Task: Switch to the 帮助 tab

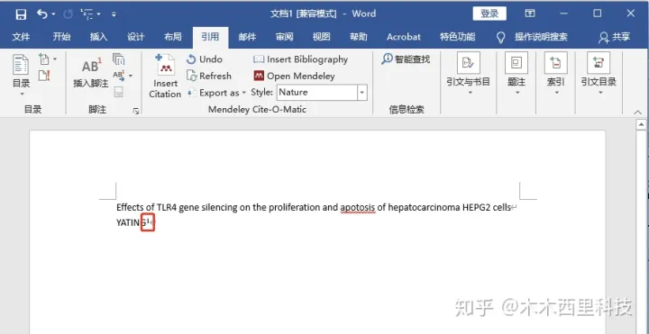Action: click(x=359, y=37)
